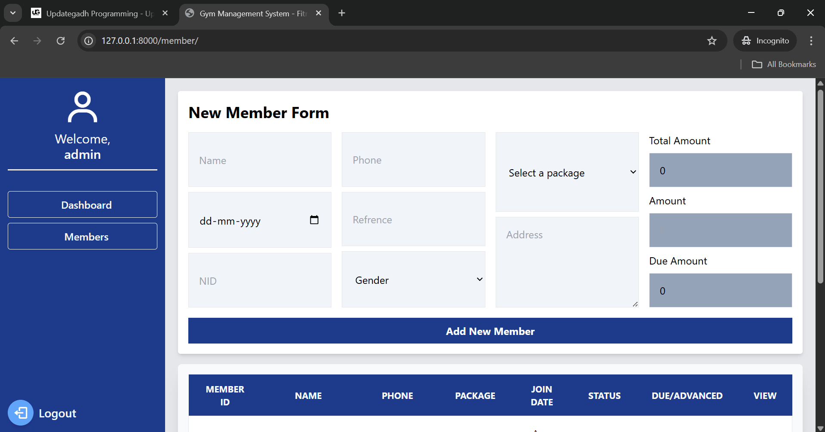Open a new browser tab
This screenshot has height=432, width=825.
pos(341,13)
